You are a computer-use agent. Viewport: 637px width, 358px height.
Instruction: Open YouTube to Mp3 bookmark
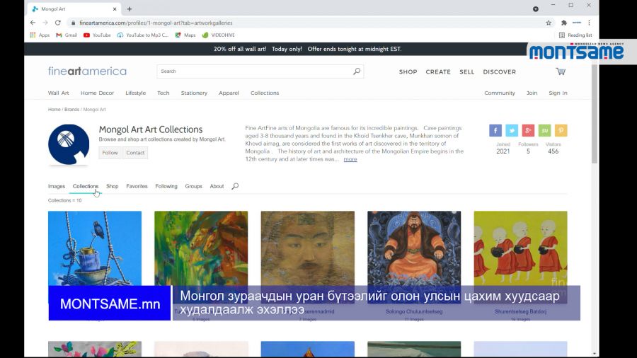tap(142, 35)
